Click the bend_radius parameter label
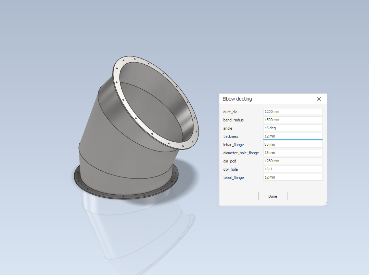The height and width of the screenshot is (275, 369). point(233,120)
